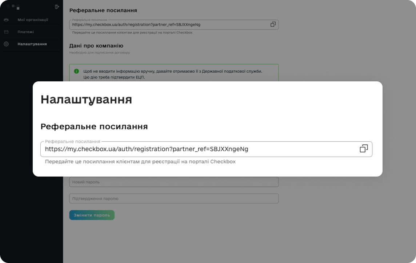Click the gear icon beside Налаштування
This screenshot has height=263, width=416.
(x=6, y=44)
